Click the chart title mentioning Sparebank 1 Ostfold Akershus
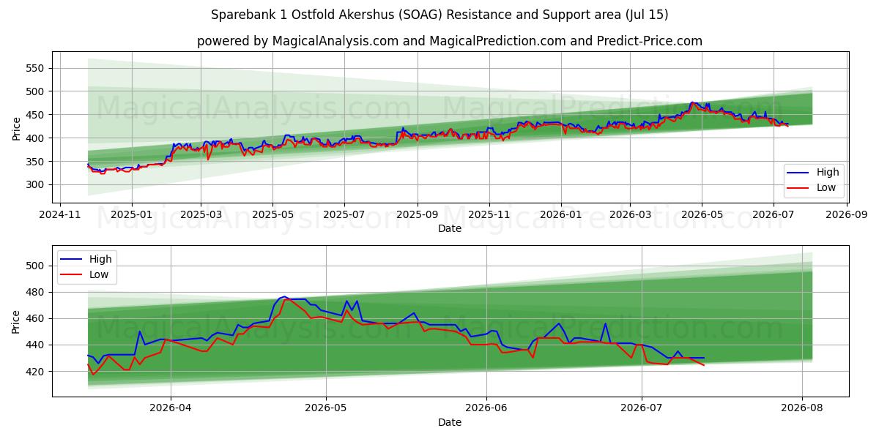This screenshot has width=879, height=439. [x=439, y=15]
